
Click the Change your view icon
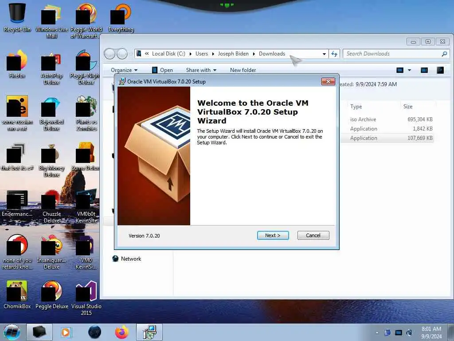(400, 70)
